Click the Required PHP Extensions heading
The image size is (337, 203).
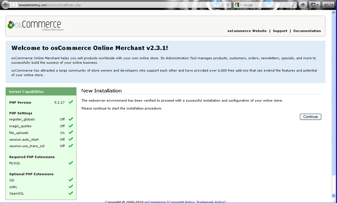click(32, 157)
